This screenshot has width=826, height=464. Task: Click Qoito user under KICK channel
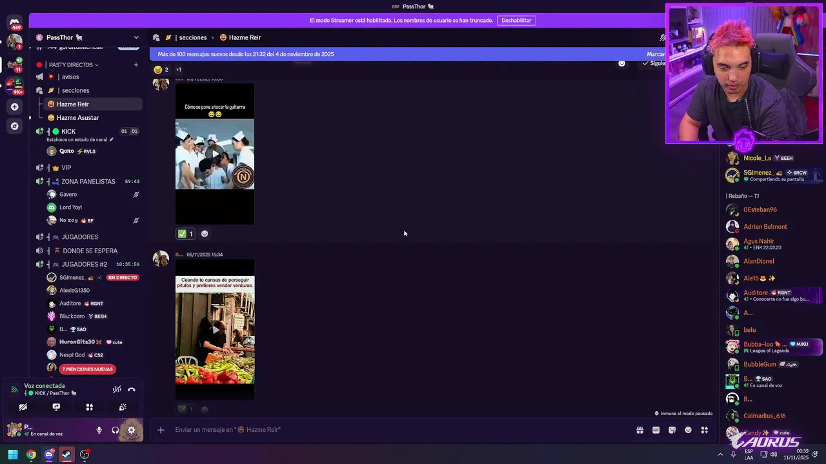pyautogui.click(x=66, y=151)
